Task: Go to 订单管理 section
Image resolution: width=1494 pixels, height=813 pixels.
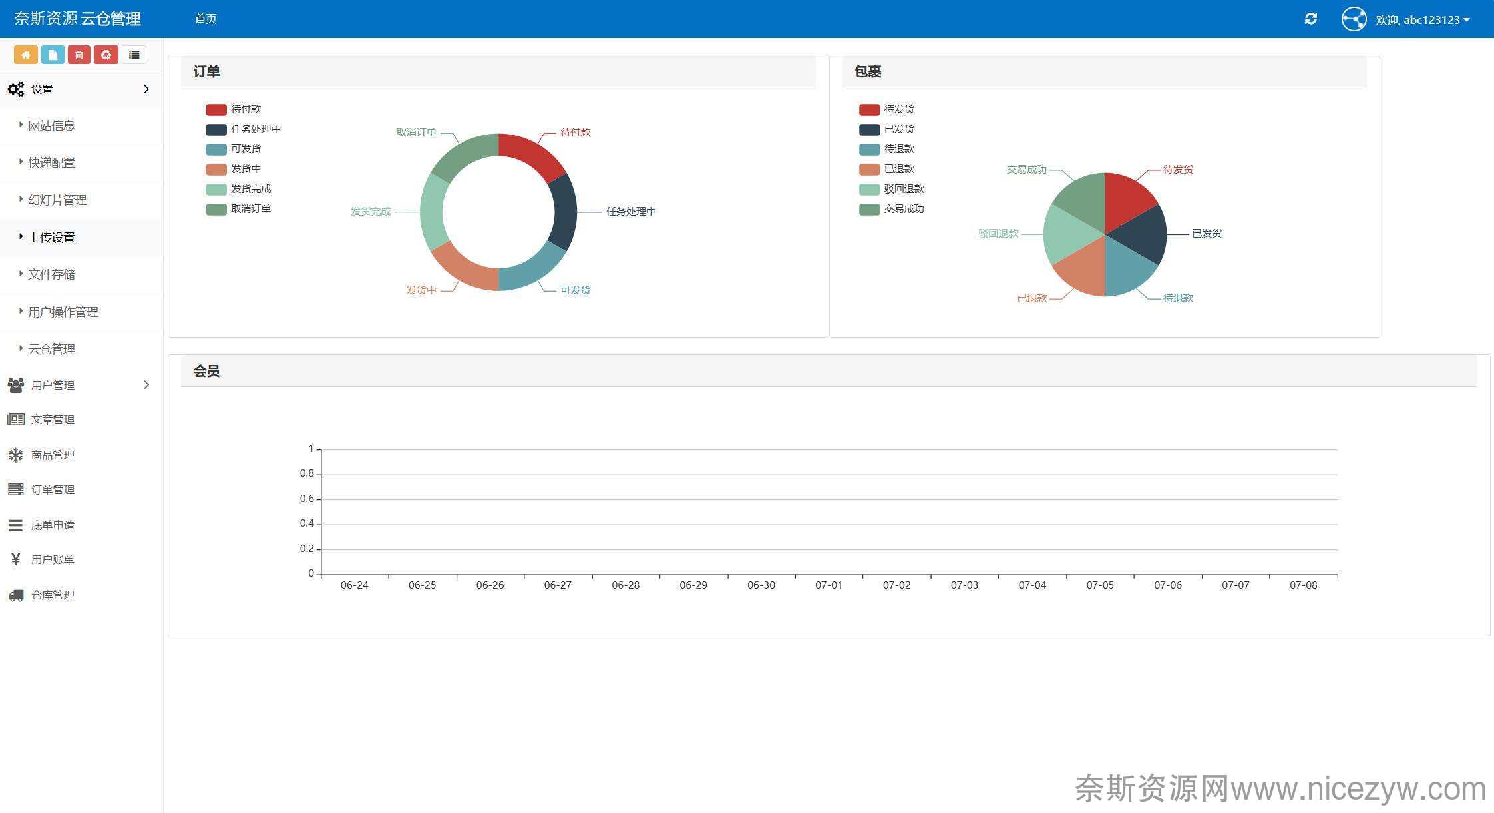Action: point(81,489)
